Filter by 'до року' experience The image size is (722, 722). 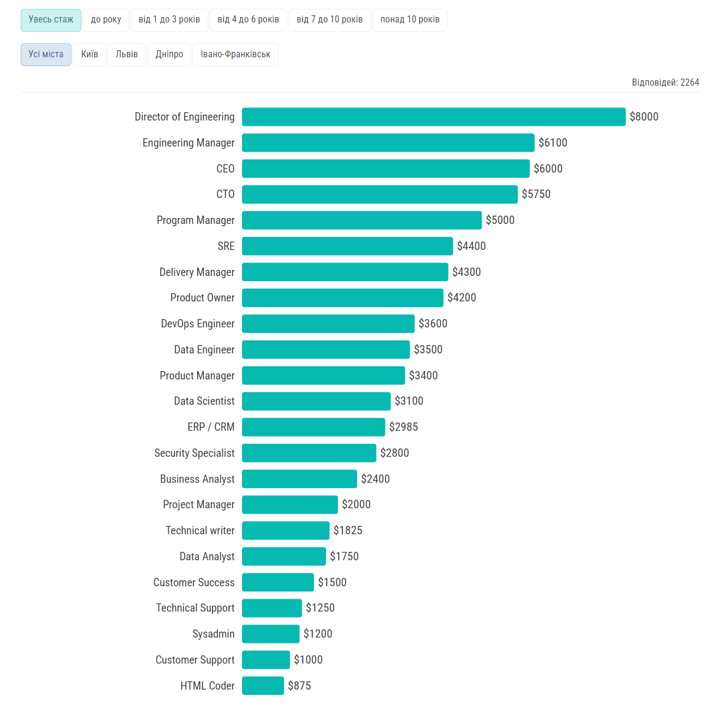(106, 19)
